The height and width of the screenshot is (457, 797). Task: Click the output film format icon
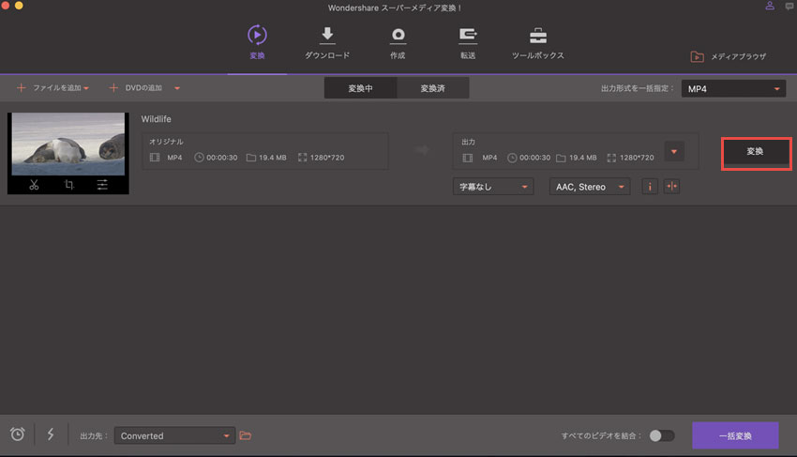tap(468, 158)
